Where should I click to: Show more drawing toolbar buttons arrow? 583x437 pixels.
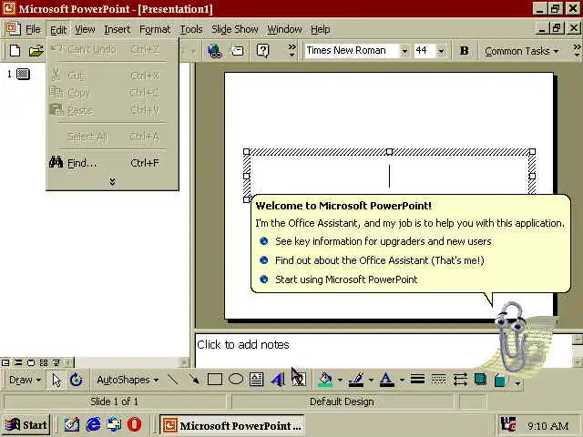click(x=517, y=382)
